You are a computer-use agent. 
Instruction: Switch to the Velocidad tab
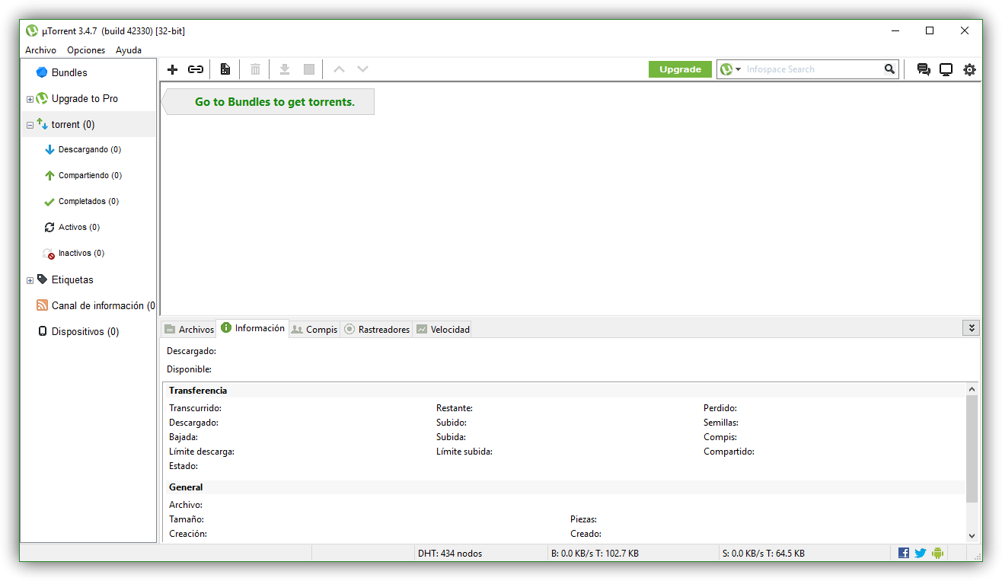(442, 330)
